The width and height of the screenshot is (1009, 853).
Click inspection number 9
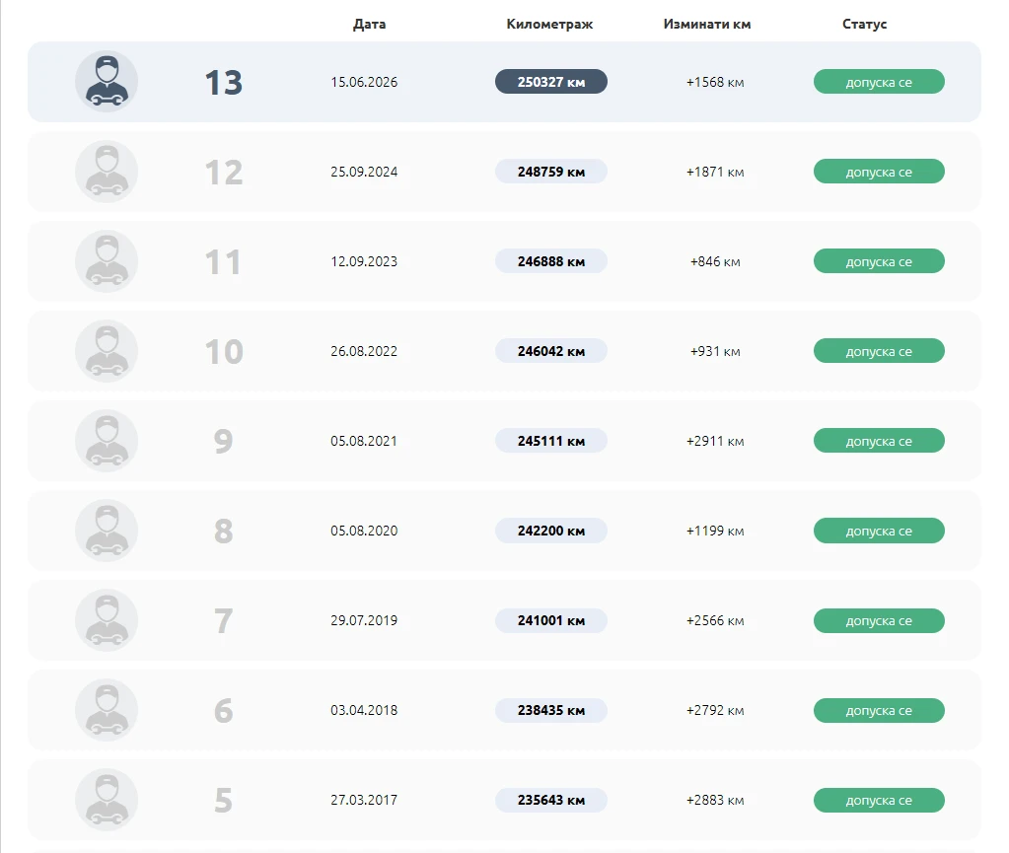pos(223,442)
